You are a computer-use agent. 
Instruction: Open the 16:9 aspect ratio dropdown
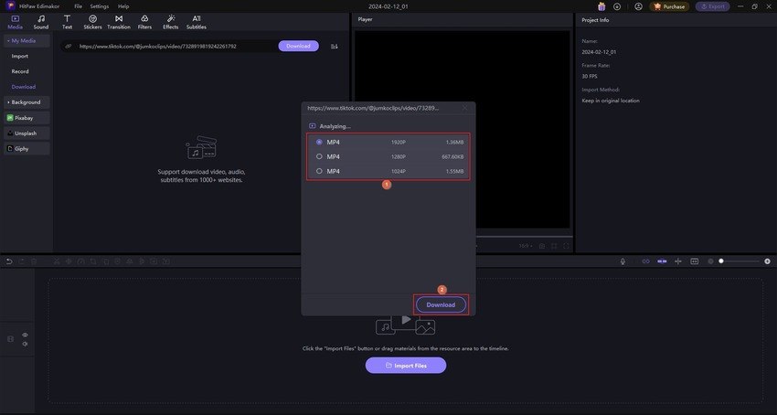(525, 246)
